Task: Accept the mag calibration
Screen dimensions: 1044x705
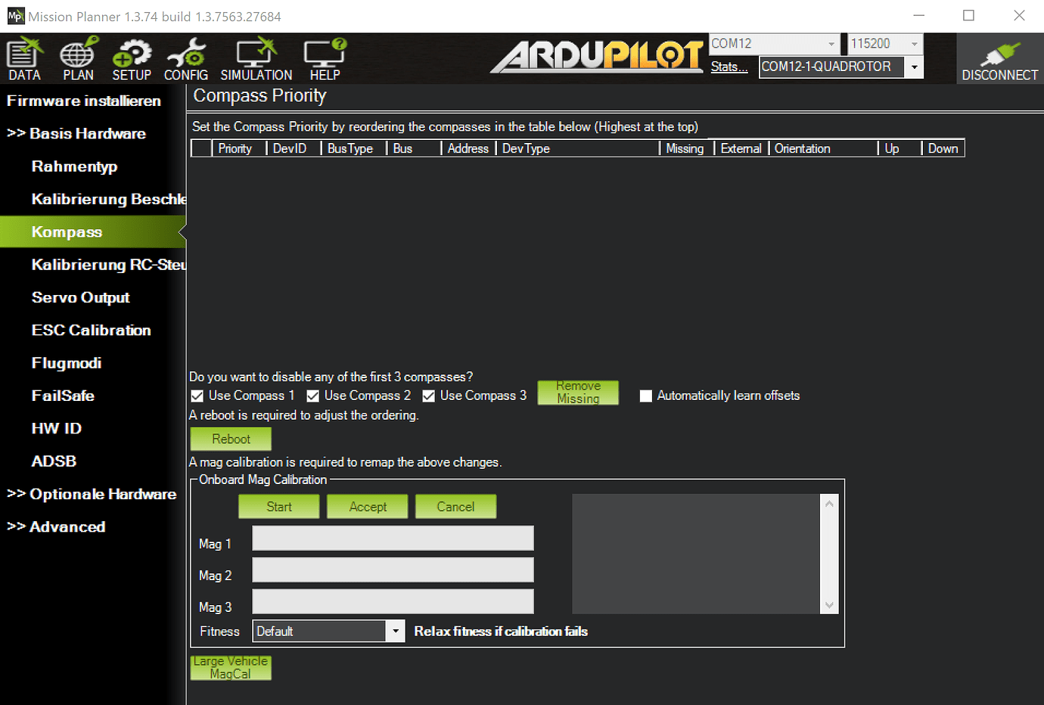Action: 368,507
